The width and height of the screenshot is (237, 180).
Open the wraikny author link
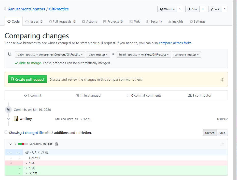[26, 119]
